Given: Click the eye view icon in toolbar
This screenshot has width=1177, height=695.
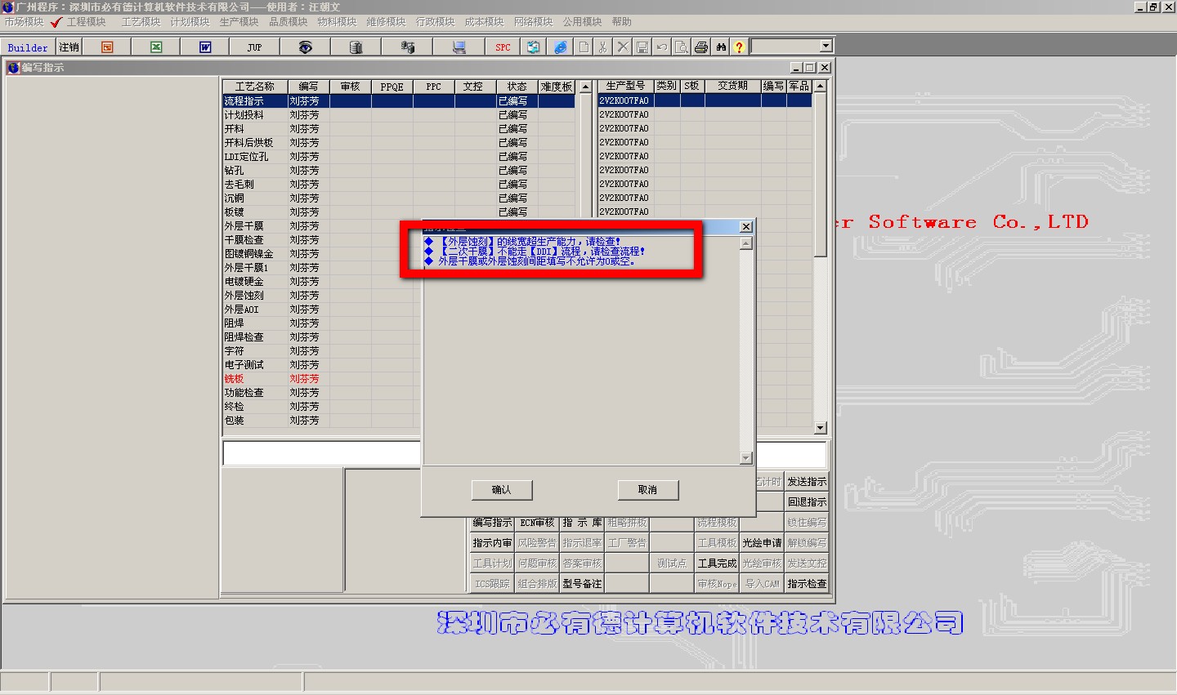Looking at the screenshot, I should [x=305, y=47].
